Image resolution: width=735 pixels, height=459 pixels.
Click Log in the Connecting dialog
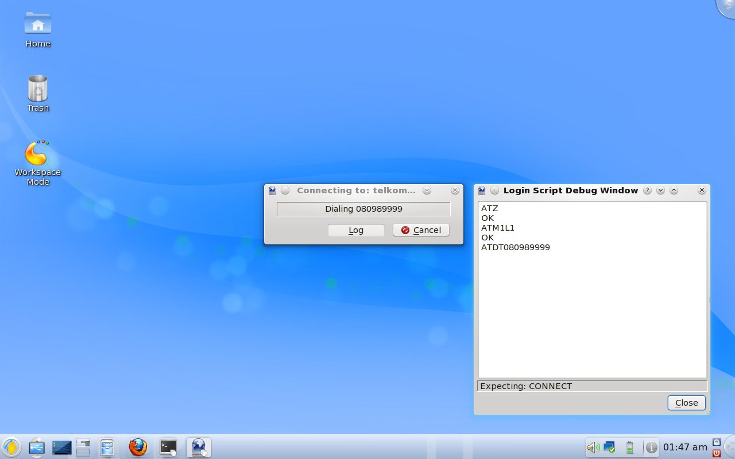tap(356, 230)
